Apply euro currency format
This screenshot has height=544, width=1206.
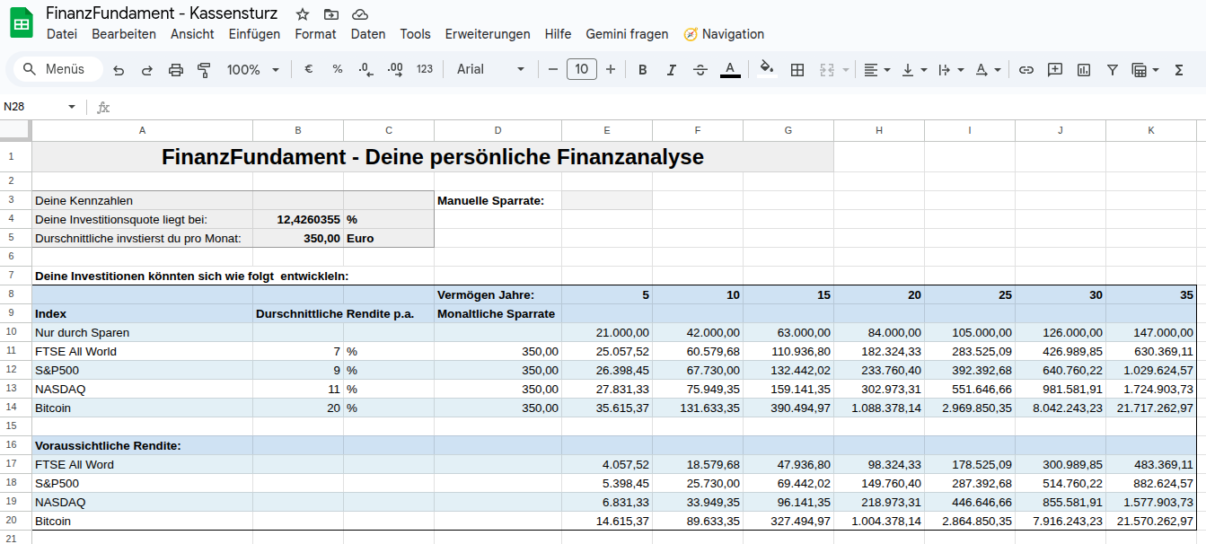[308, 70]
